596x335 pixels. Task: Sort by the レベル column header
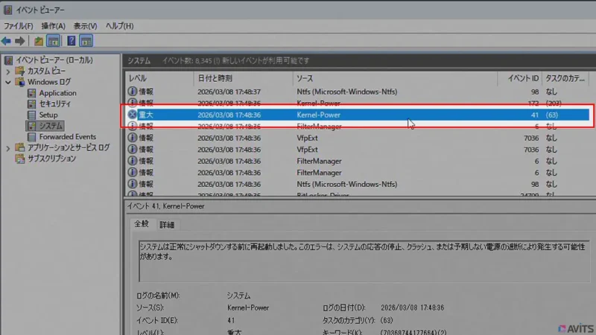159,78
